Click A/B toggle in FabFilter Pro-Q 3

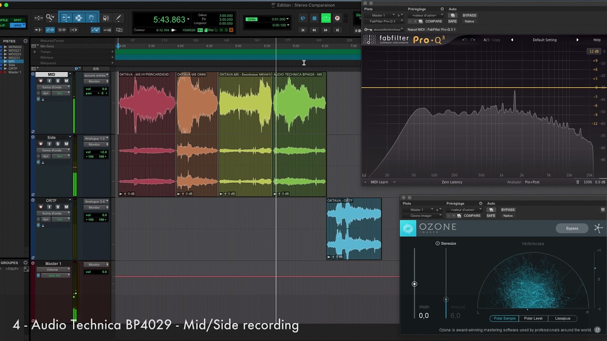[x=486, y=40]
